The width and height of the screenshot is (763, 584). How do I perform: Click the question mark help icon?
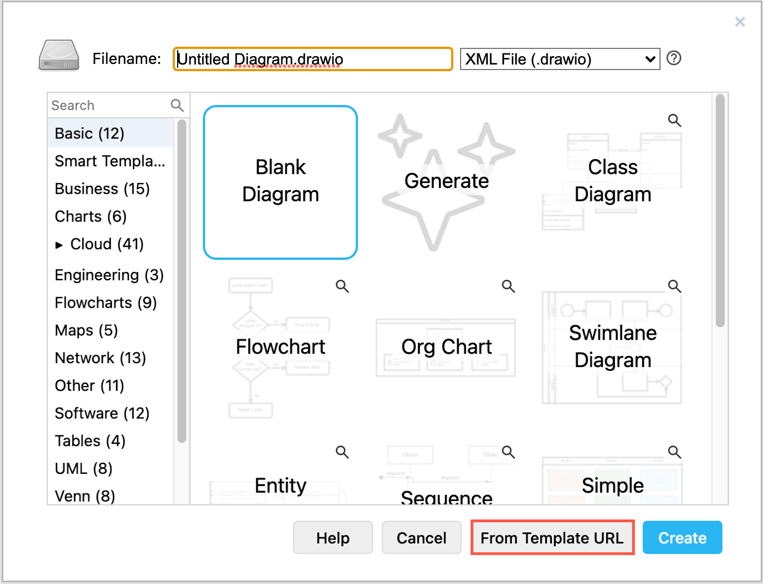[x=674, y=58]
